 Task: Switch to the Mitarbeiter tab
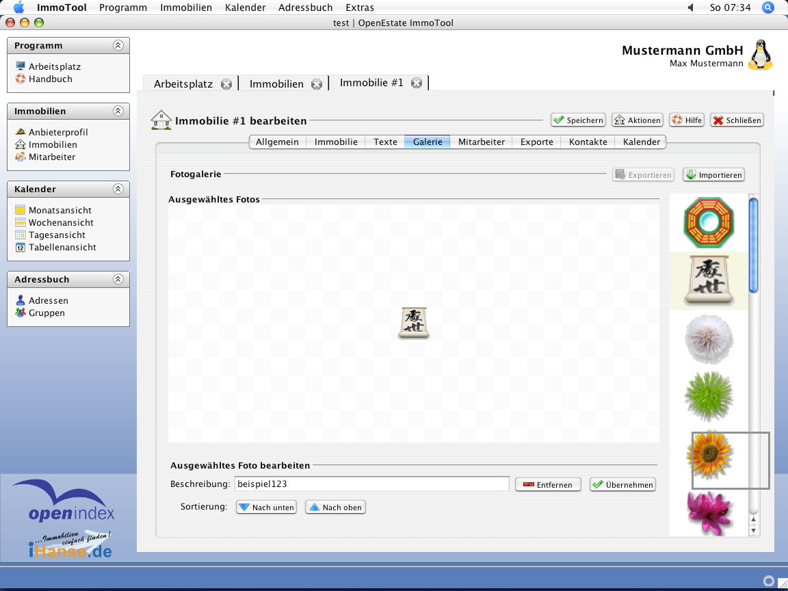click(x=481, y=142)
